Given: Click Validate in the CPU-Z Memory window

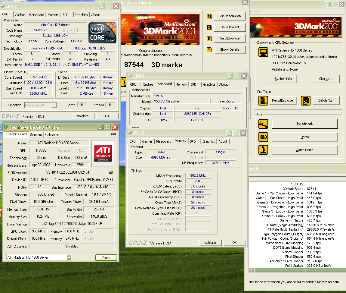Looking at the screenshot, I should pos(210,243).
